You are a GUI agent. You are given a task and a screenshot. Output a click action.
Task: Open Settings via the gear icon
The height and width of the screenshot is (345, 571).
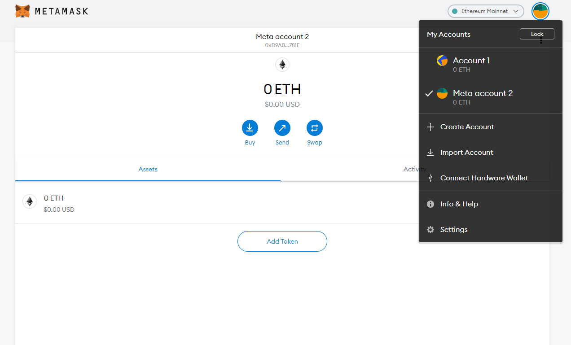(430, 230)
